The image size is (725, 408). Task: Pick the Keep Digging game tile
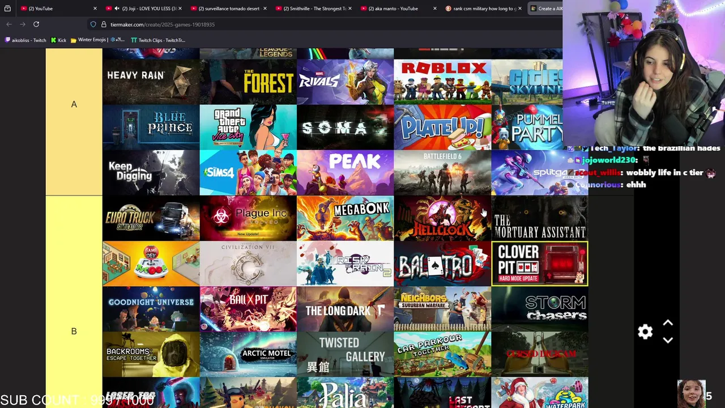click(151, 173)
